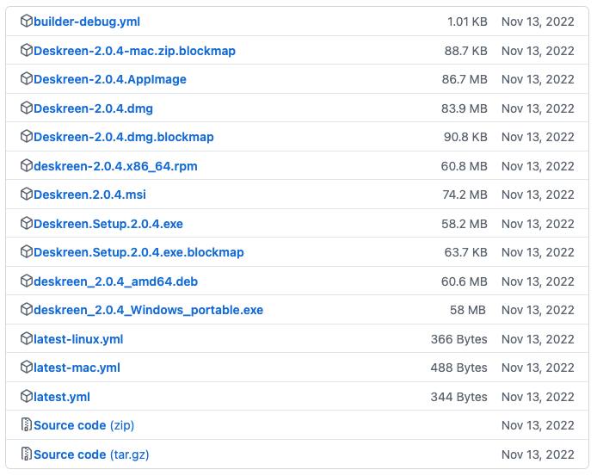Open Deskreen.Setup.2.0.4.exe.blockmap link

tap(138, 252)
